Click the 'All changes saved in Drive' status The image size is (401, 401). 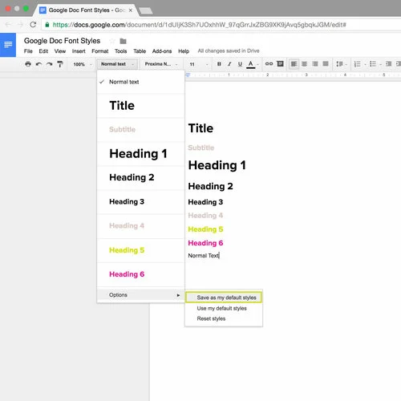coord(229,51)
